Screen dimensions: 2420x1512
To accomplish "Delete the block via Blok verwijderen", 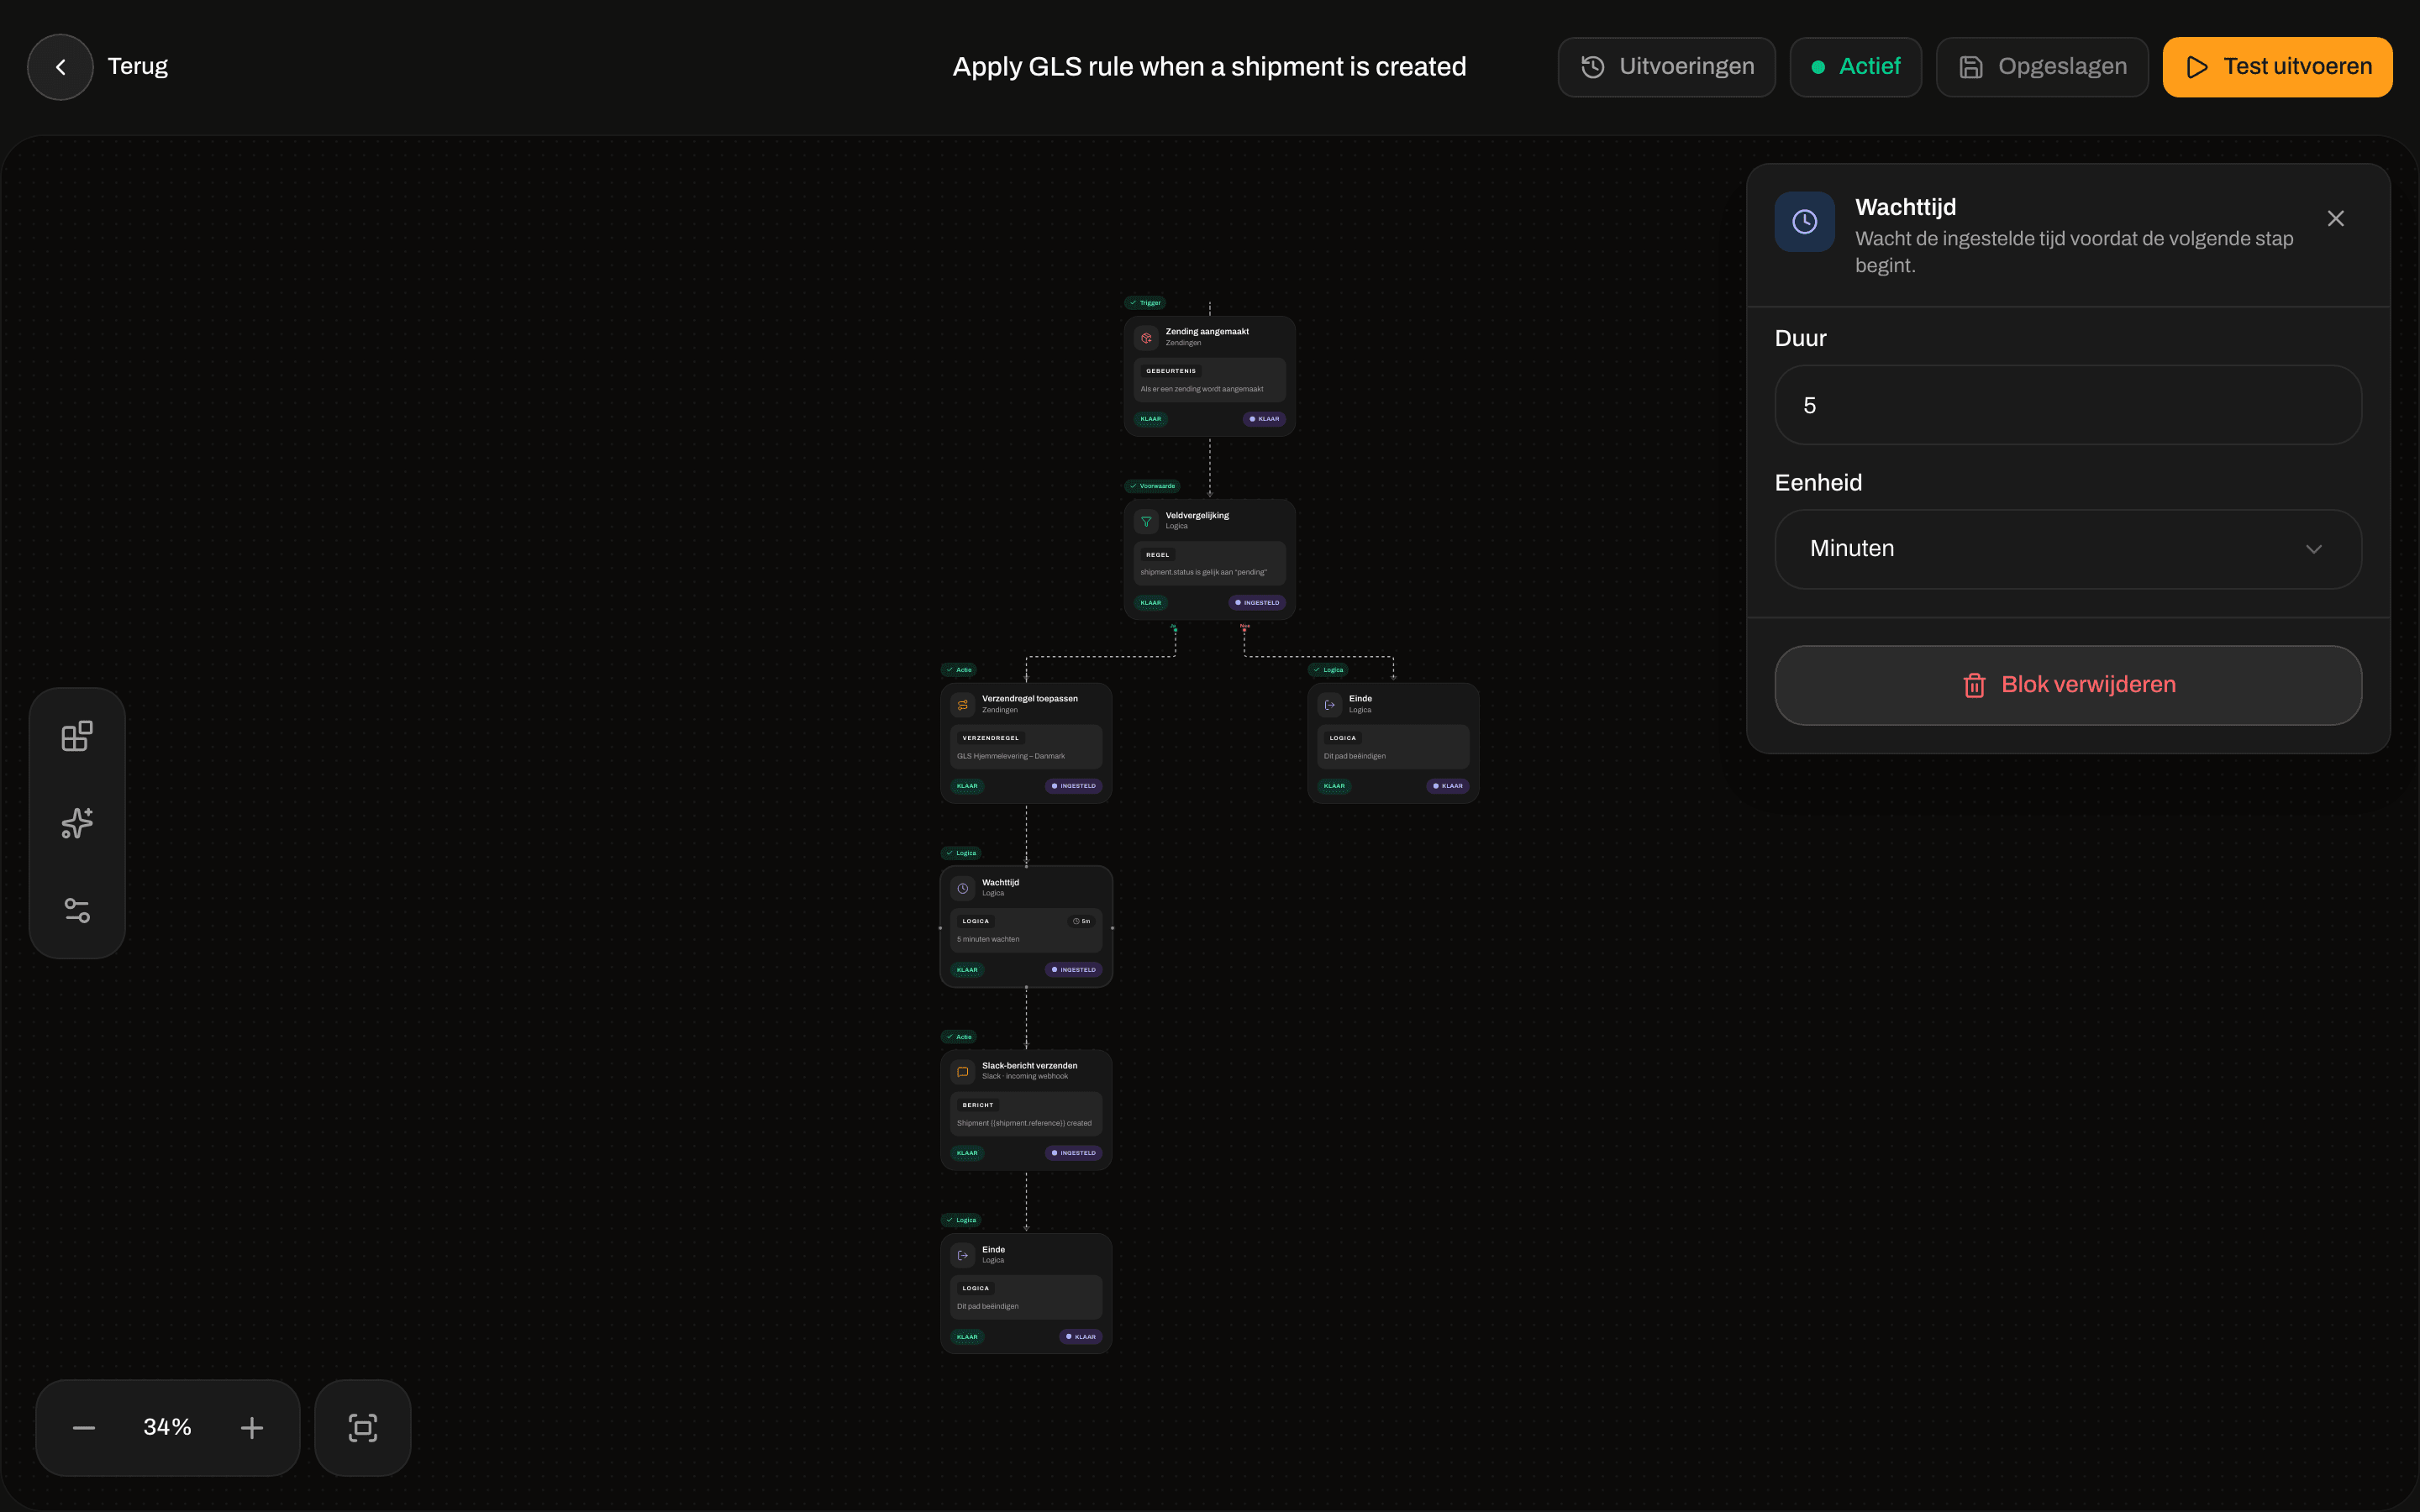I will (x=2068, y=685).
